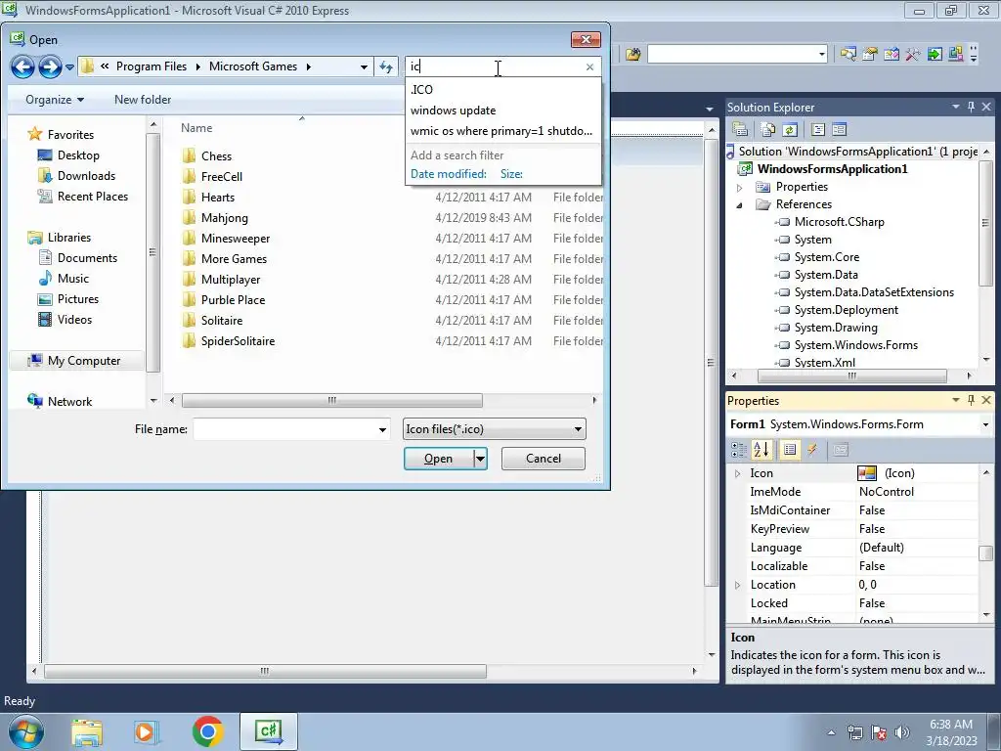The width and height of the screenshot is (1001, 751).
Task: Open the Organize dropdown menu
Action: pyautogui.click(x=55, y=100)
